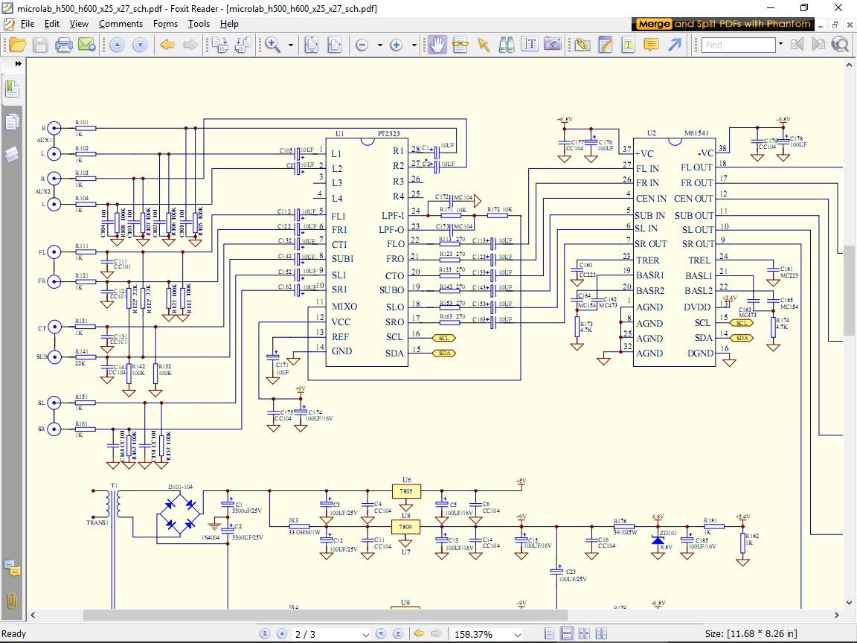Viewport: 857px width, 643px height.
Task: Select the blue arrow drawing tool
Action: pyautogui.click(x=674, y=45)
